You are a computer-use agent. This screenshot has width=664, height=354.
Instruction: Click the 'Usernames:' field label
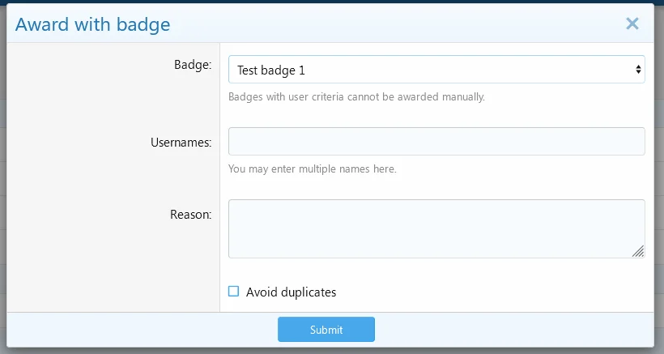point(181,142)
